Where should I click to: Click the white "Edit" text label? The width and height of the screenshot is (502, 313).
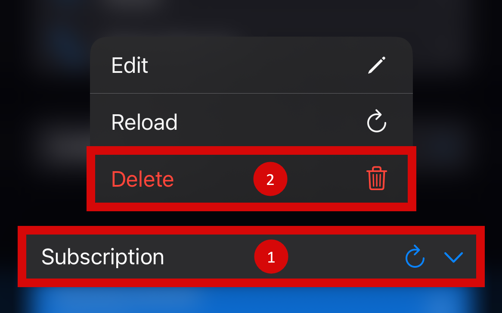130,66
